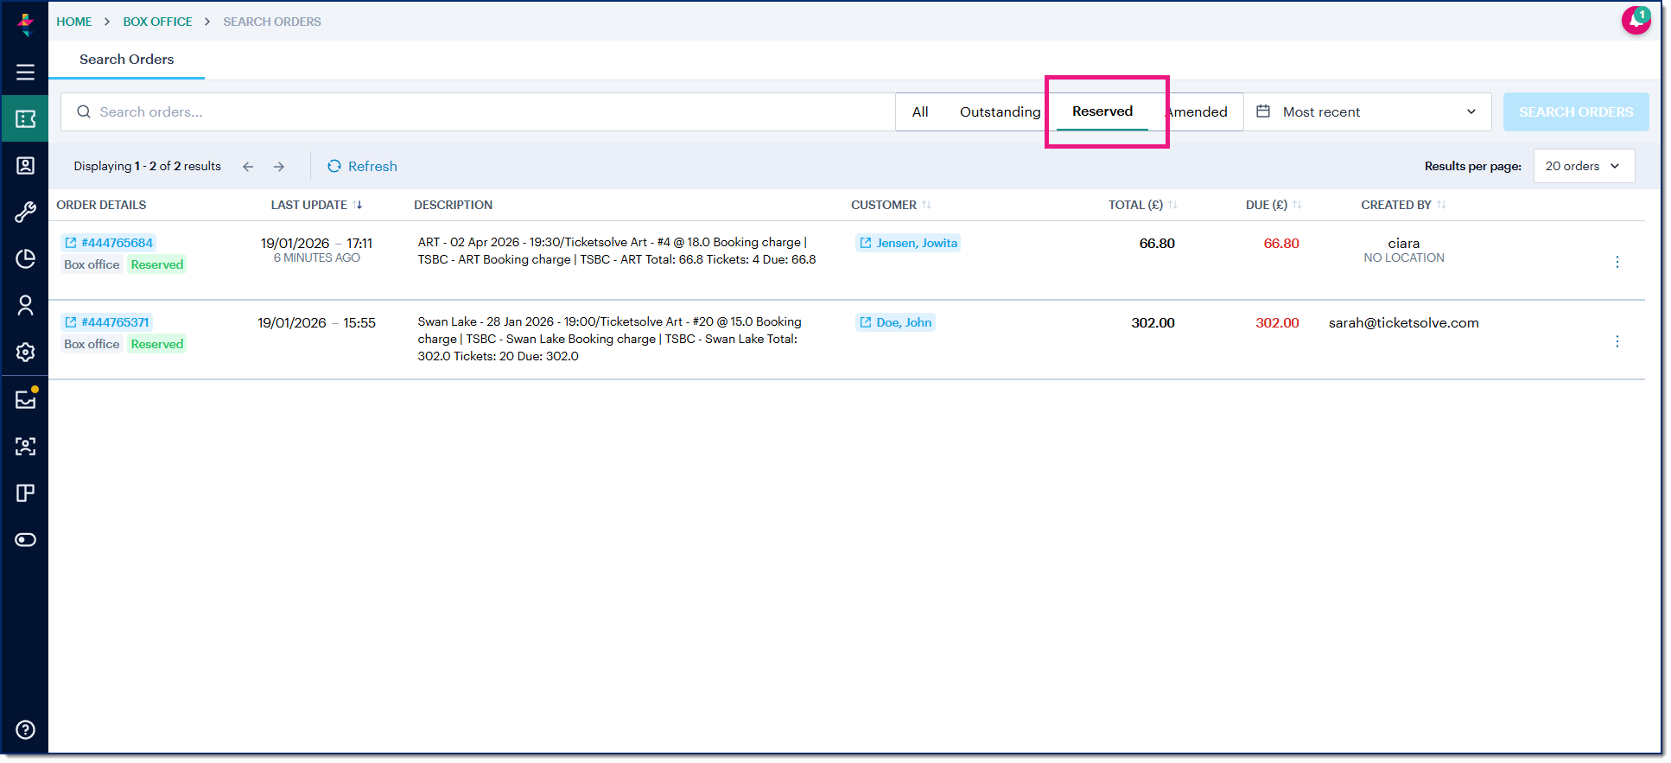Click the SEARCH ORDERS breadcrumb text
Viewport: 1671px width, 763px height.
point(272,22)
